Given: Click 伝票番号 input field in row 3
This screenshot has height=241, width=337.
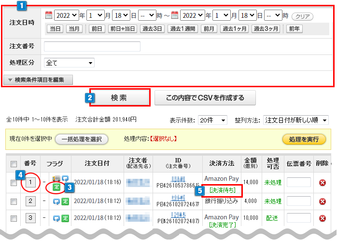Looking at the screenshot, I should (299, 218).
